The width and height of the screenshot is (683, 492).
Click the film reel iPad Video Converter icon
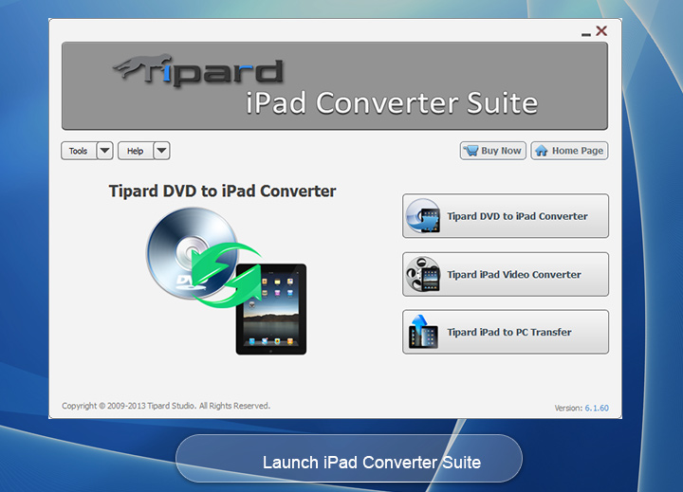tap(423, 274)
